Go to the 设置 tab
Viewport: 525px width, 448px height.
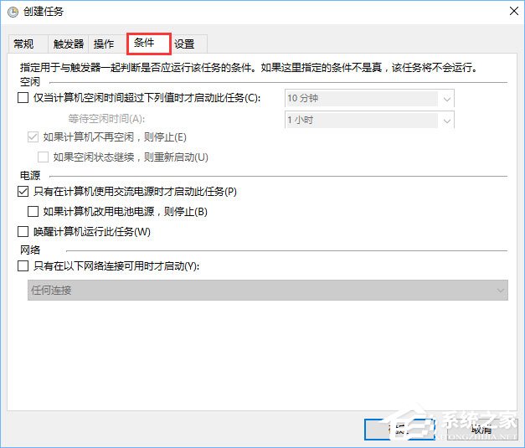189,44
